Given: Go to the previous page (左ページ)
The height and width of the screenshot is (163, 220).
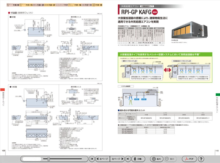Looking at the screenshot, I should click(x=102, y=159).
